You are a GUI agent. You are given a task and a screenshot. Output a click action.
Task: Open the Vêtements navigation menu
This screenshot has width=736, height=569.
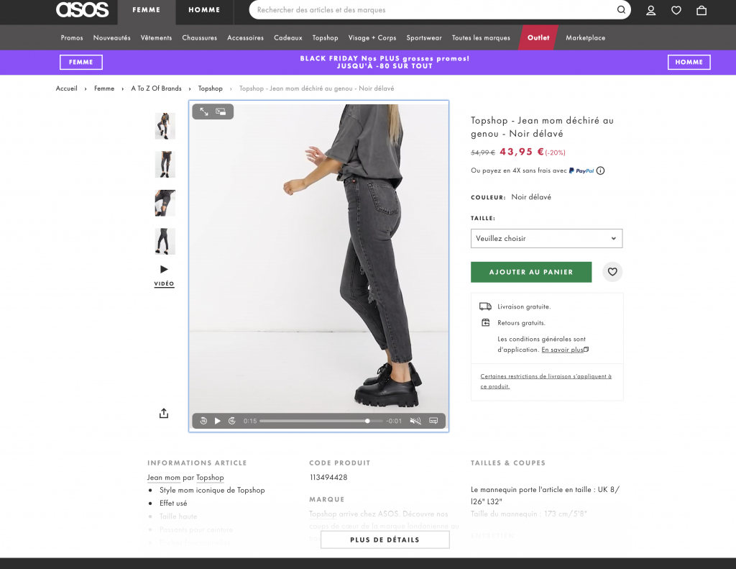[x=156, y=37]
